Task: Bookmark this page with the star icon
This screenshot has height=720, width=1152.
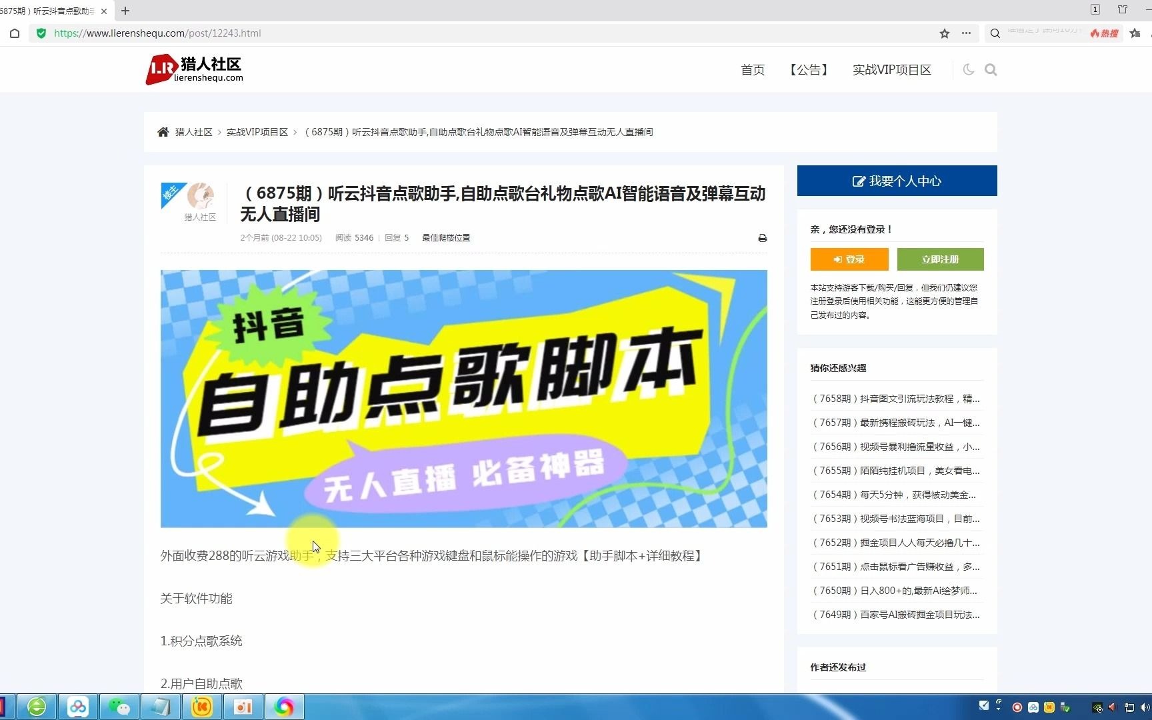Action: (x=945, y=33)
